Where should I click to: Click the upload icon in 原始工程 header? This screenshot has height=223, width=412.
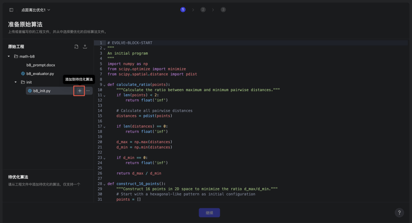click(x=85, y=46)
